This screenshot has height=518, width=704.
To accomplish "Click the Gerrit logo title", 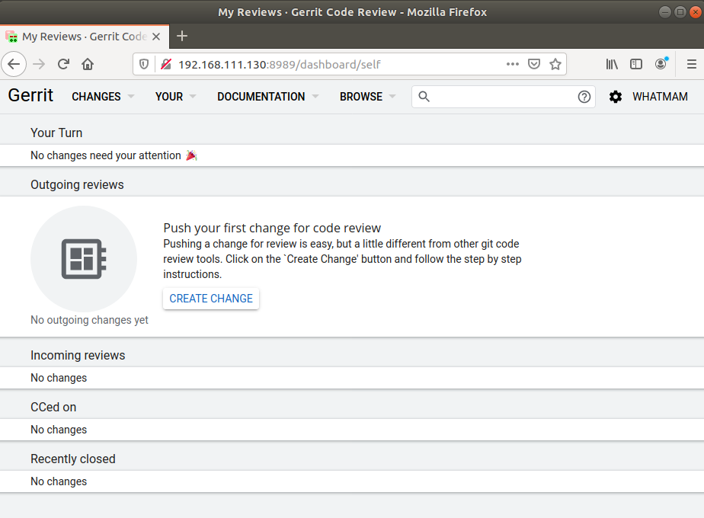I will [x=30, y=95].
